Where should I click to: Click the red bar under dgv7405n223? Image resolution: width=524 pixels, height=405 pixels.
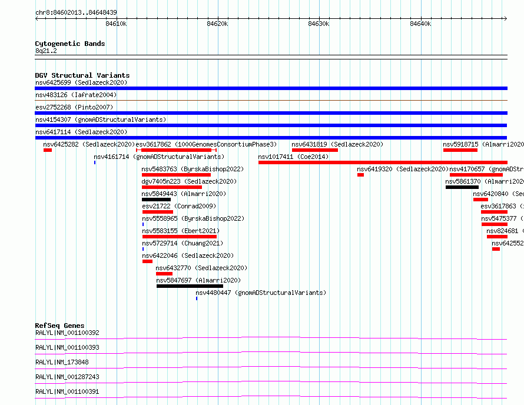coord(172,187)
